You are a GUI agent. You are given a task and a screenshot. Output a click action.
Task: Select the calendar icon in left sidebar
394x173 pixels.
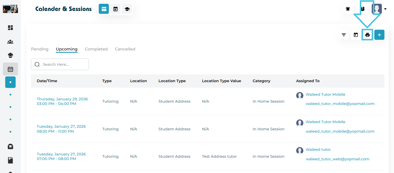click(x=10, y=69)
